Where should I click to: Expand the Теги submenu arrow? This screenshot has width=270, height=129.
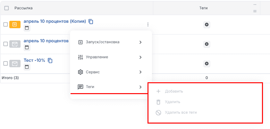pyautogui.click(x=140, y=87)
